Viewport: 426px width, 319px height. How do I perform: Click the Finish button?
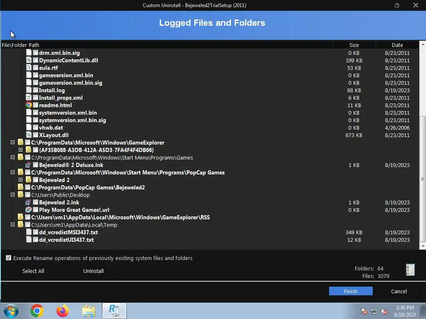click(x=350, y=291)
